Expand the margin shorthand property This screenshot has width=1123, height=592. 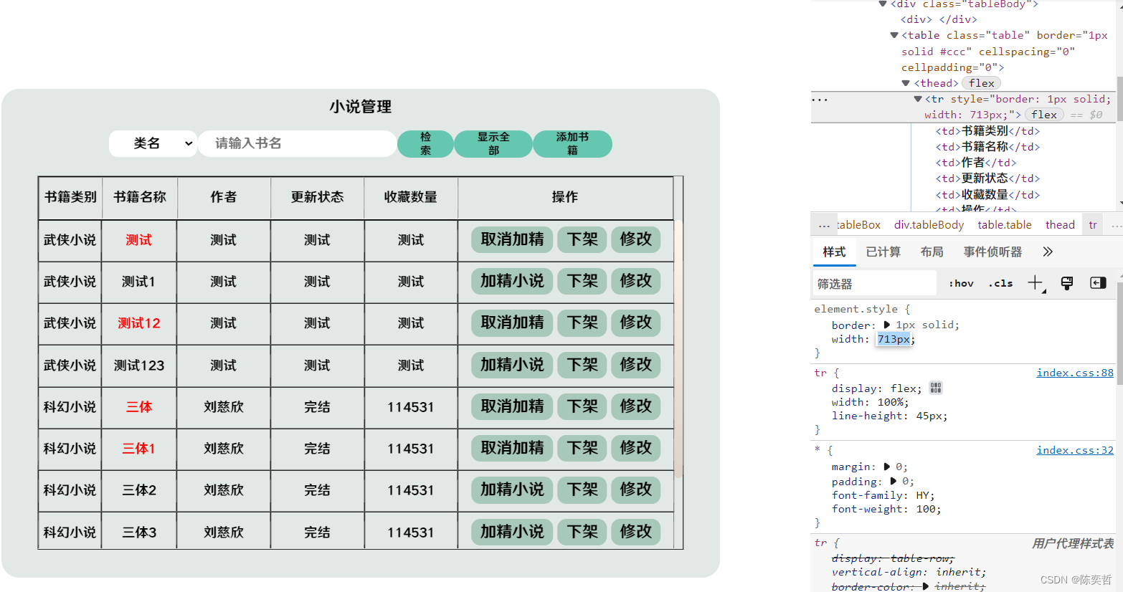(x=887, y=467)
